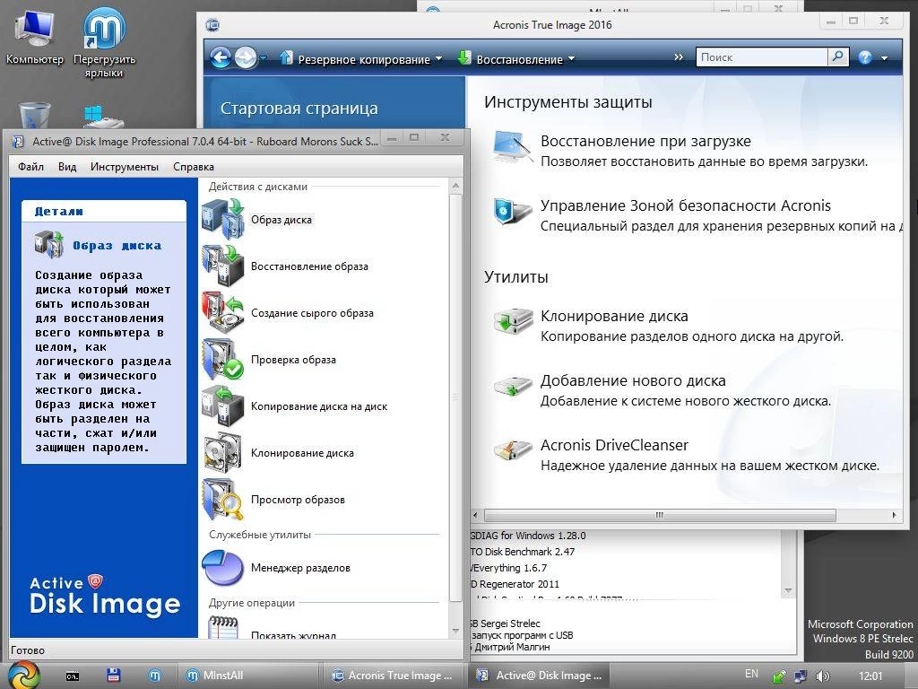The image size is (918, 689).
Task: Click Восстановление при загрузке link
Action: (645, 141)
